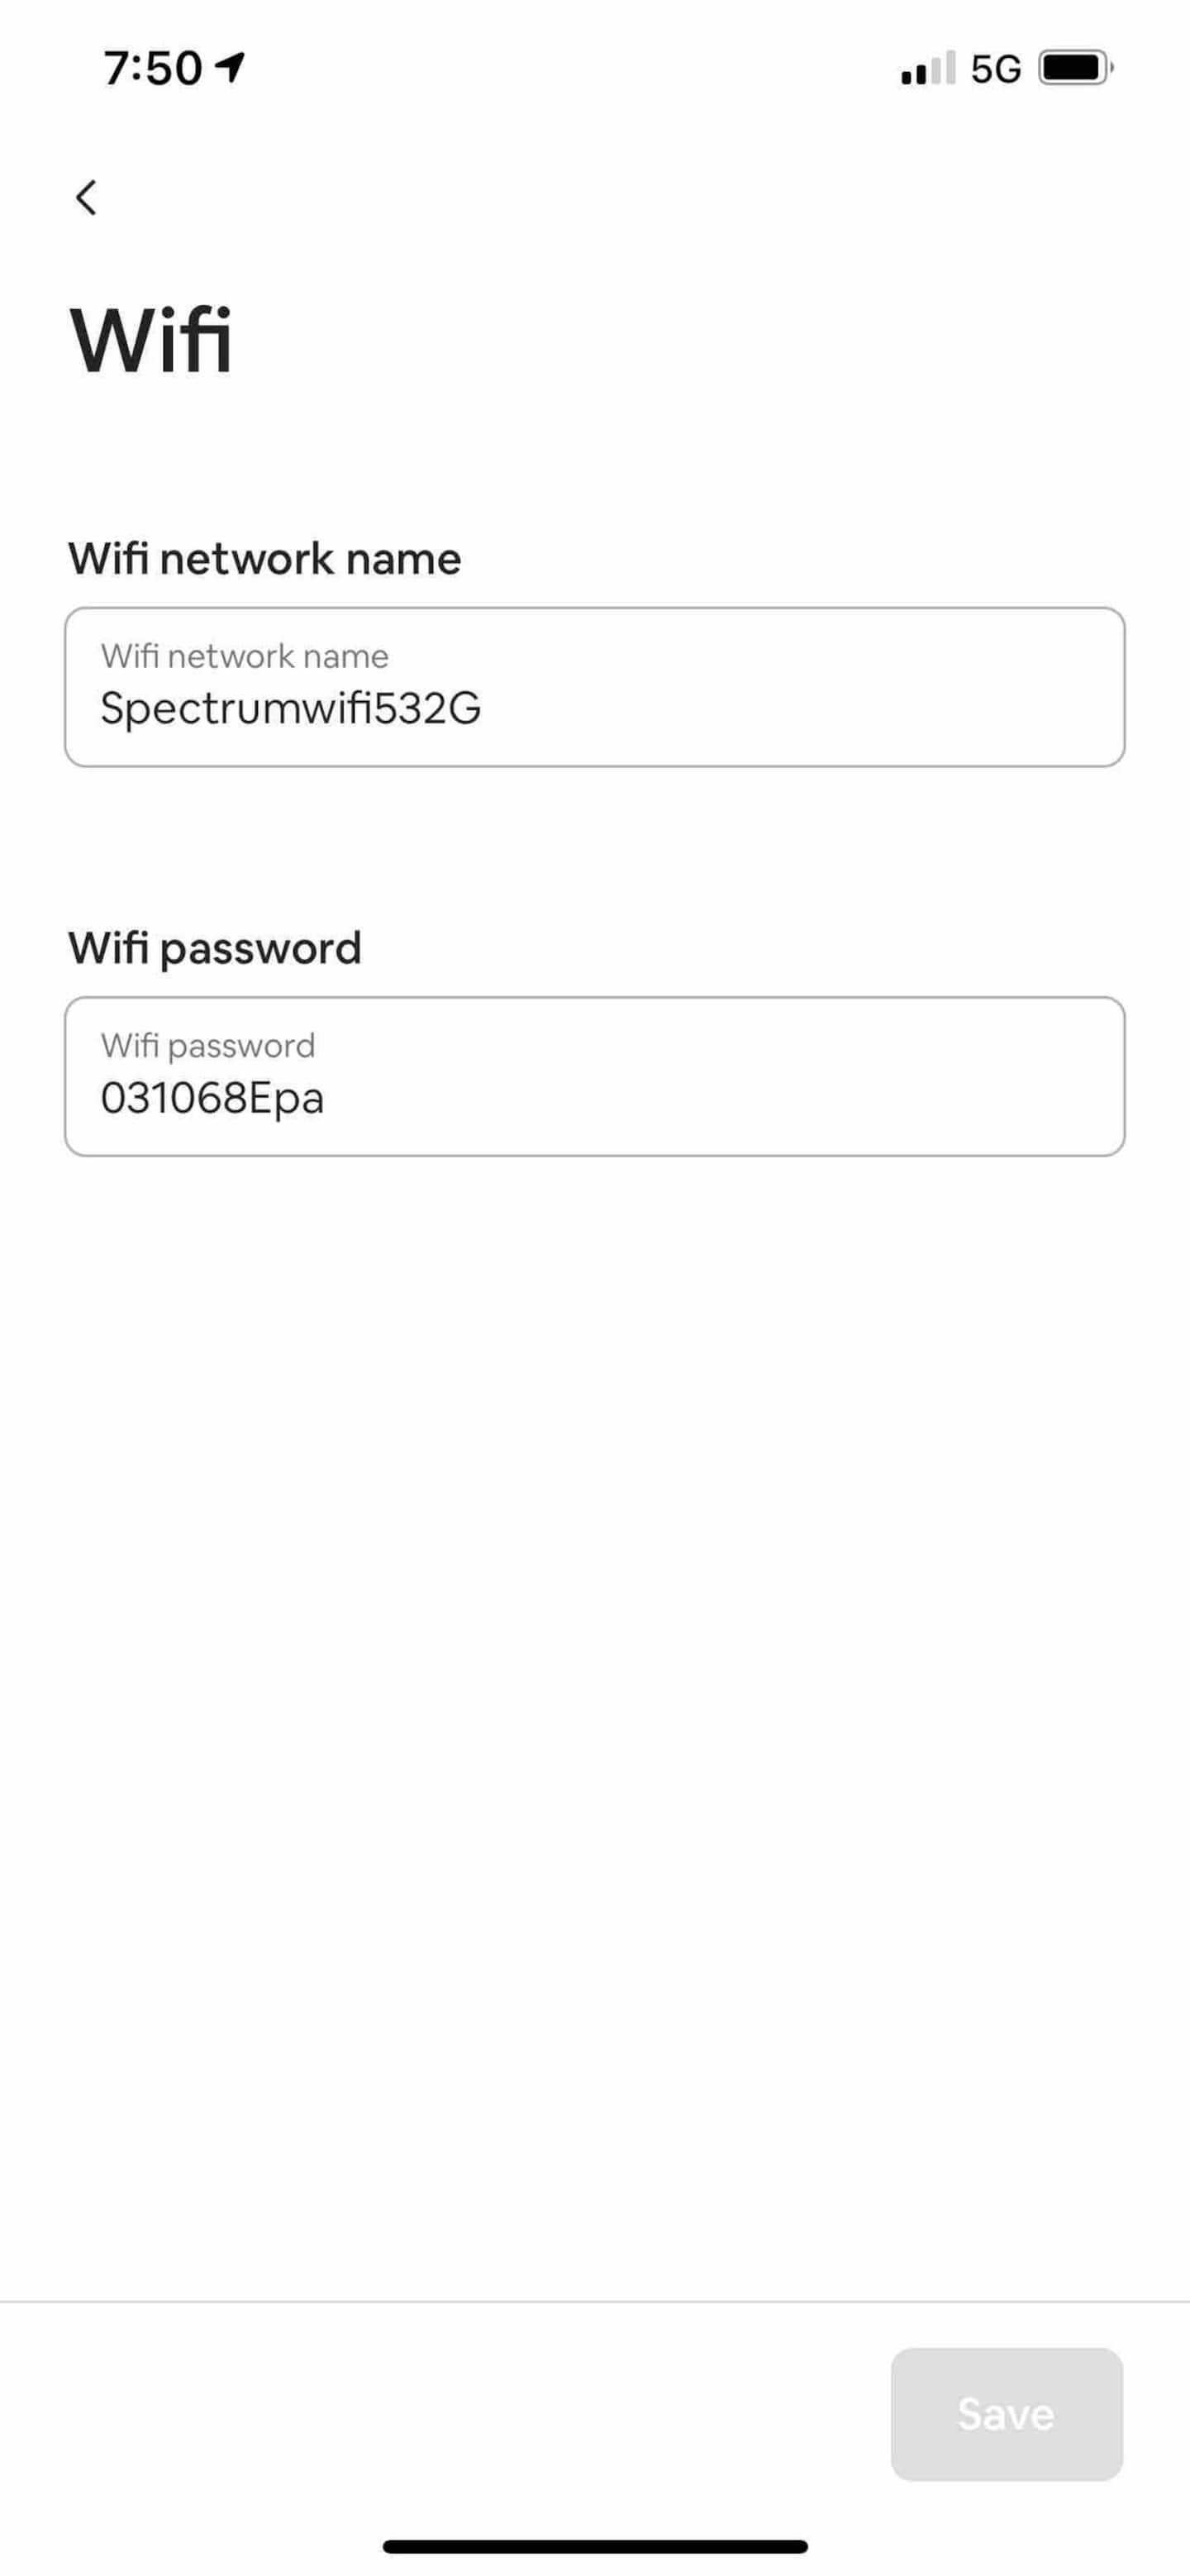Focus the Wifi network name input field
The height and width of the screenshot is (2576, 1190).
click(x=595, y=687)
